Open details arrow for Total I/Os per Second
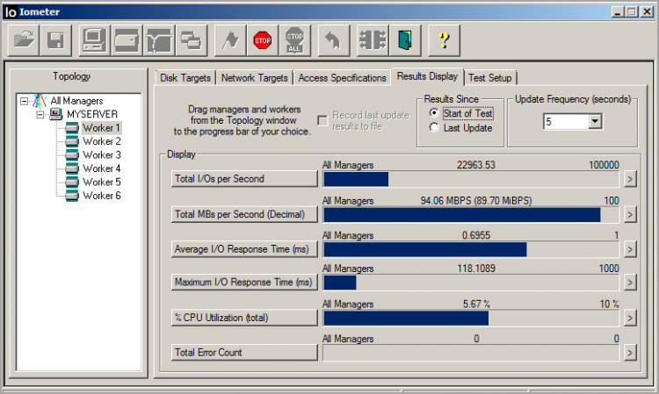Viewport: 659px width, 394px height. pos(630,179)
